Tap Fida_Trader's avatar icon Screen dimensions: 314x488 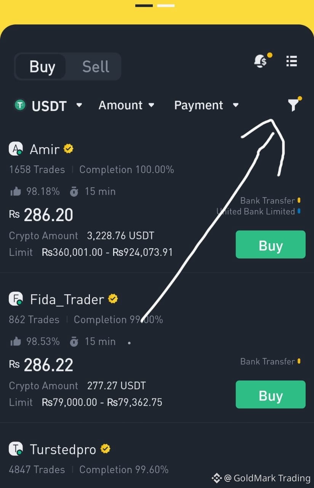pyautogui.click(x=16, y=299)
